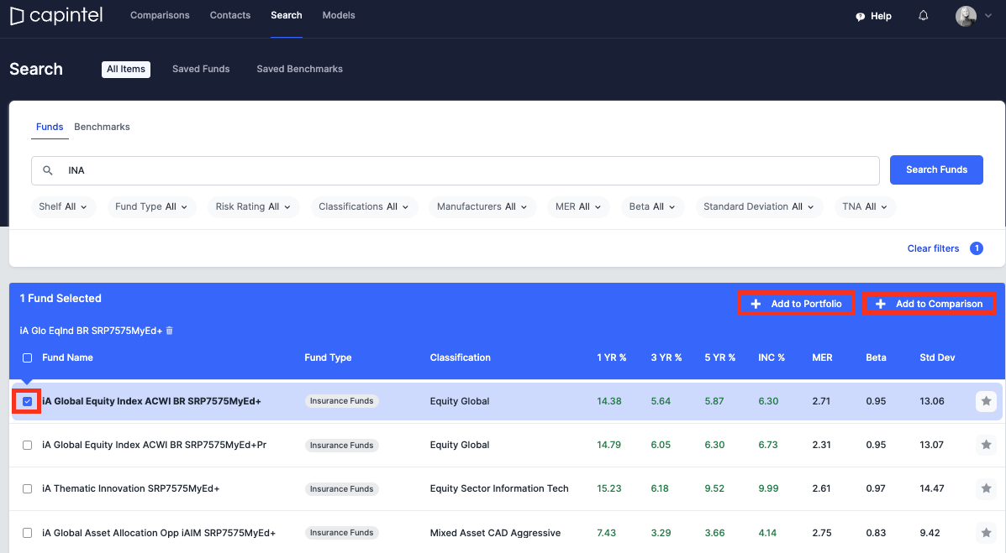Click the Mixed Asset CAD Aggressive classification
1006x553 pixels.
(x=495, y=533)
